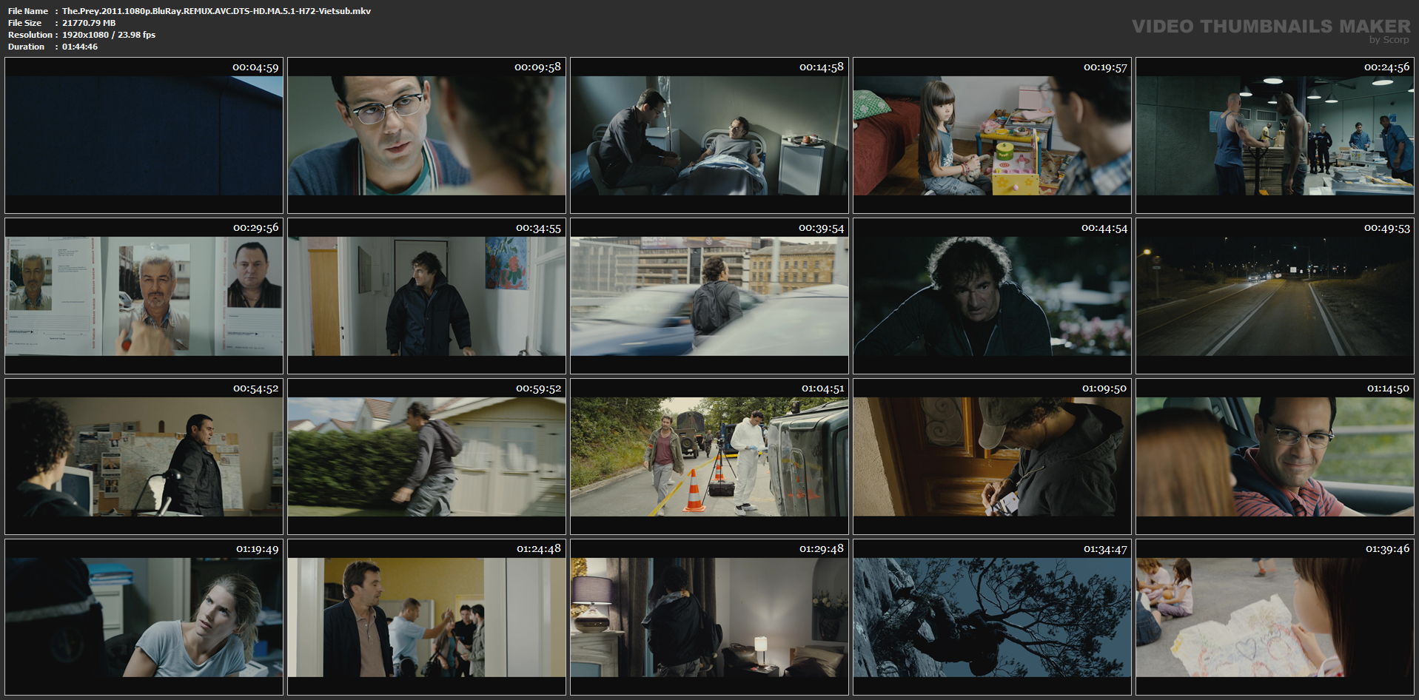The height and width of the screenshot is (700, 1419).
Task: Click the file size value 21770.79 MB
Action: (x=89, y=23)
